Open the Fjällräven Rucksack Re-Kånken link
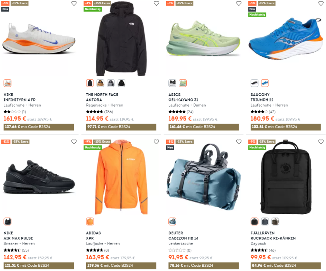 (273, 238)
